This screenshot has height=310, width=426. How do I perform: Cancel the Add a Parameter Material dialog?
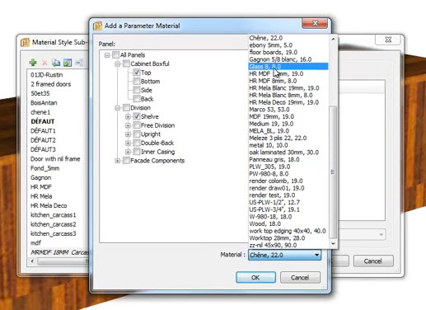point(300,277)
